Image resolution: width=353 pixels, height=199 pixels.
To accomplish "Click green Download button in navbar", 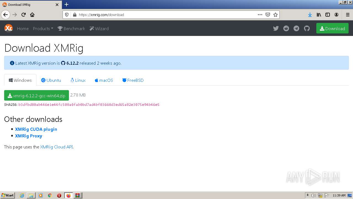I will pos(332,28).
